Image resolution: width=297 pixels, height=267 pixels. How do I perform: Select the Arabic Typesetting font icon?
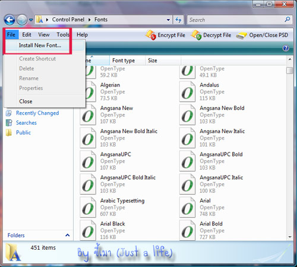(88, 207)
